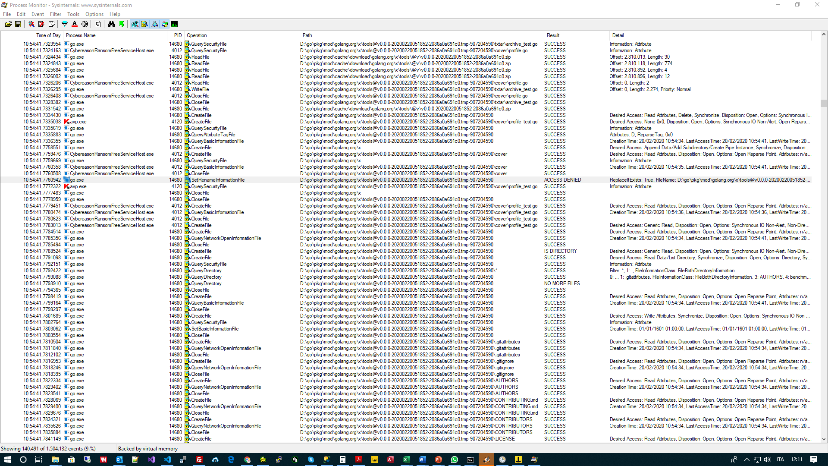Click the Find binoculars icon
The width and height of the screenshot is (828, 466).
(x=111, y=24)
